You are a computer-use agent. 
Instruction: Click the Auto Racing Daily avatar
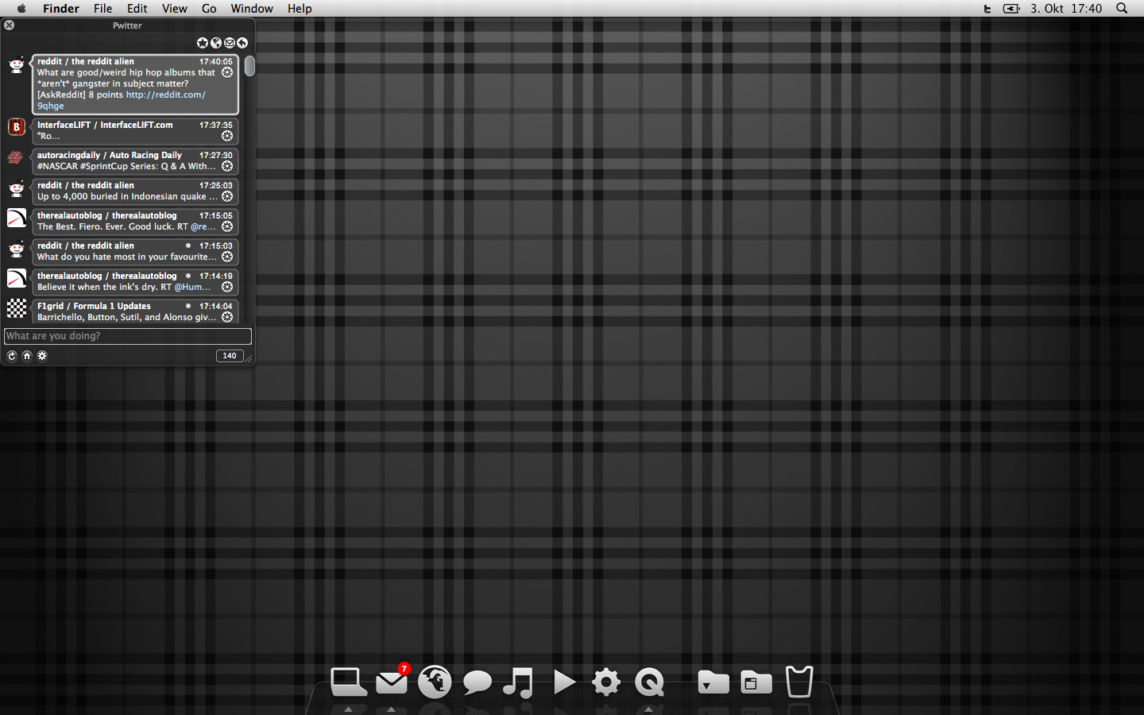click(17, 157)
